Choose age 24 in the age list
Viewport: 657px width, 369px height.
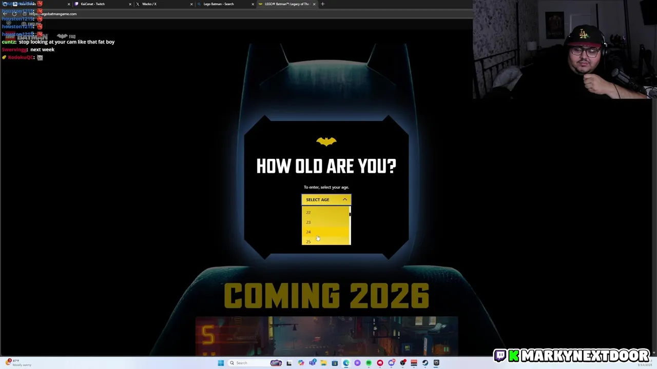click(325, 232)
